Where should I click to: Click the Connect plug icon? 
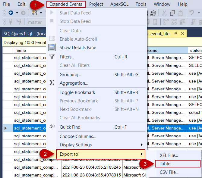11,22
